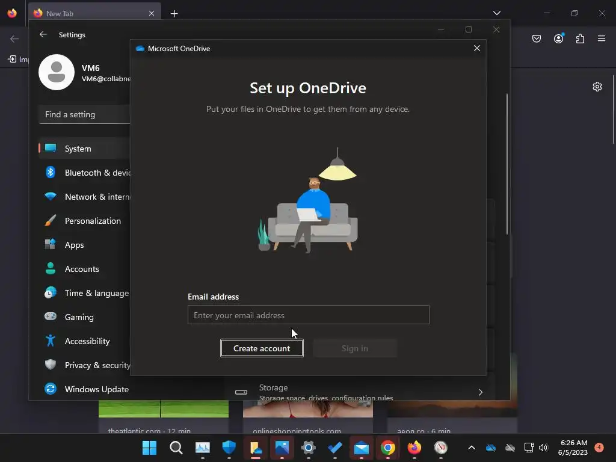
Task: Switch to Google Chrome in taskbar
Action: (388, 448)
